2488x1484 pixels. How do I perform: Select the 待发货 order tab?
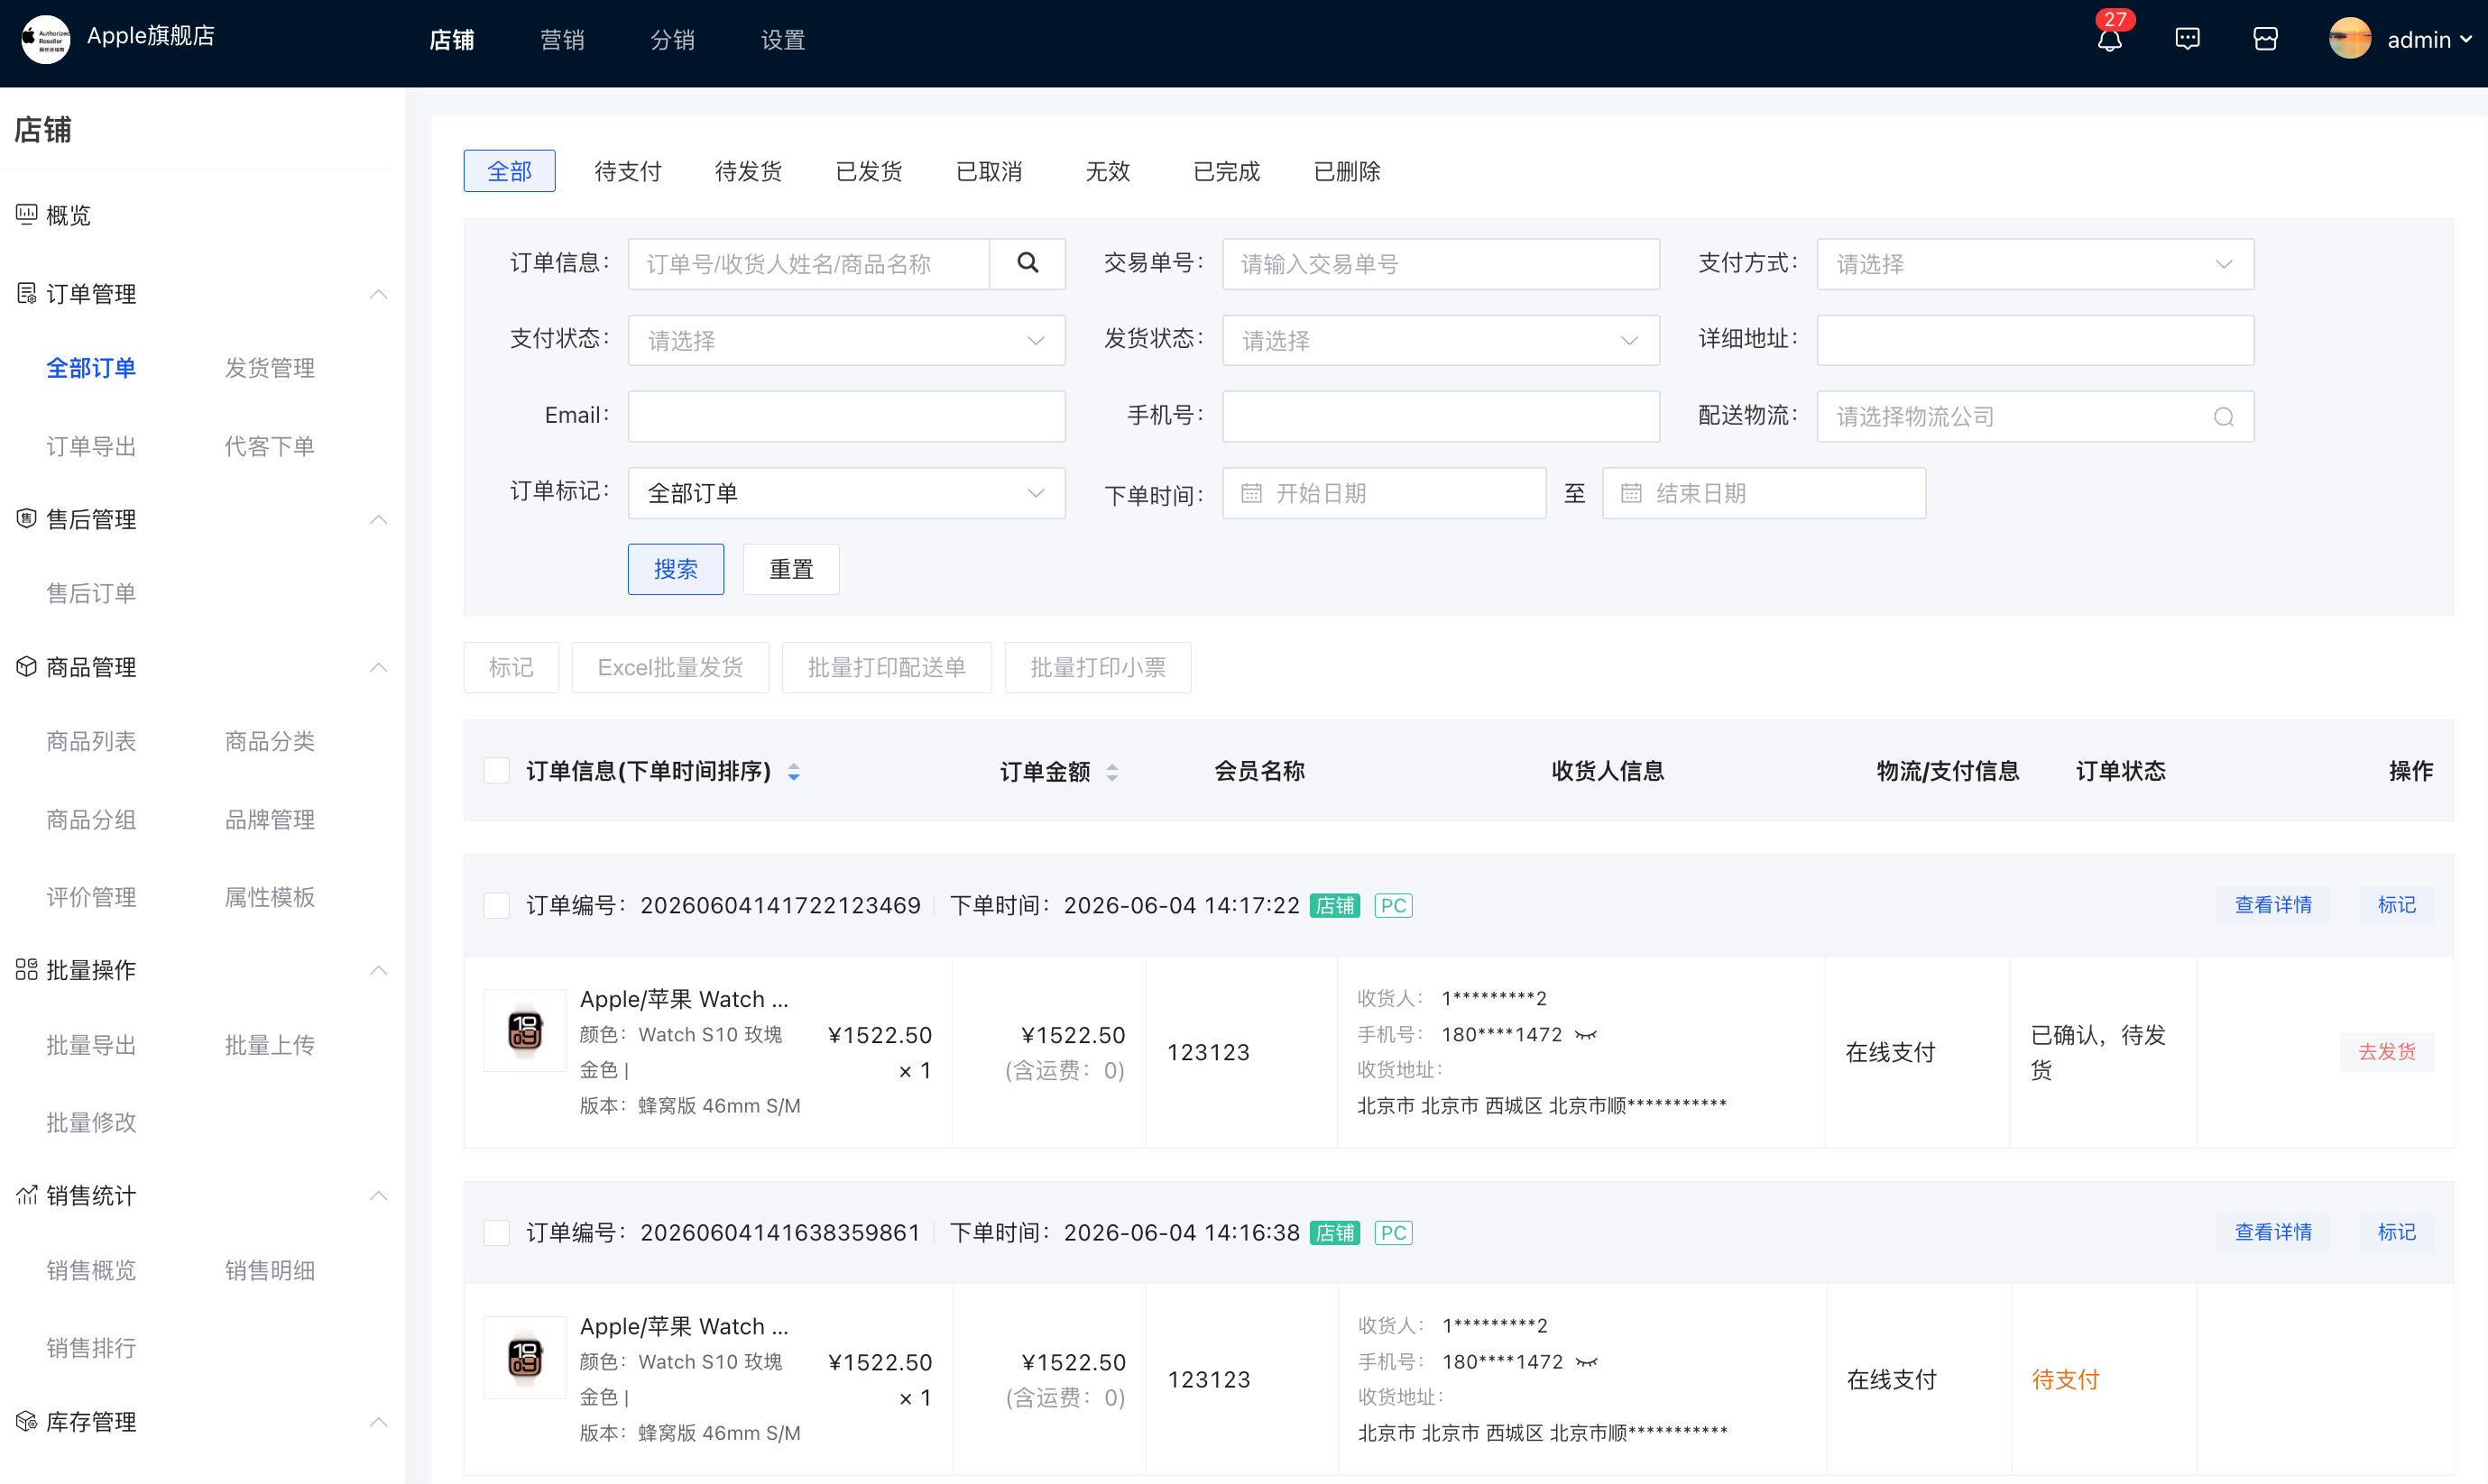(x=749, y=171)
